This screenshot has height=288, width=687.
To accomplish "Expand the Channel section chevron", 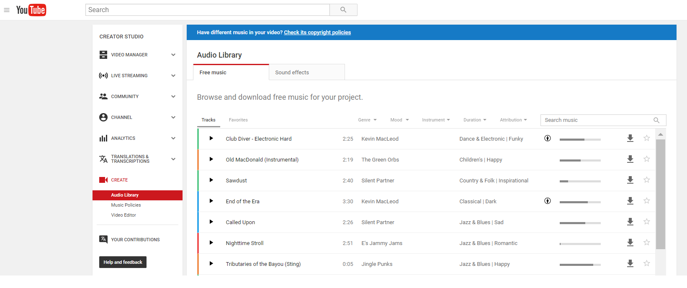I will (x=173, y=117).
